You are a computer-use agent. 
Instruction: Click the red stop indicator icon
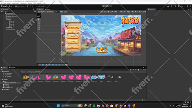(x=28, y=6)
